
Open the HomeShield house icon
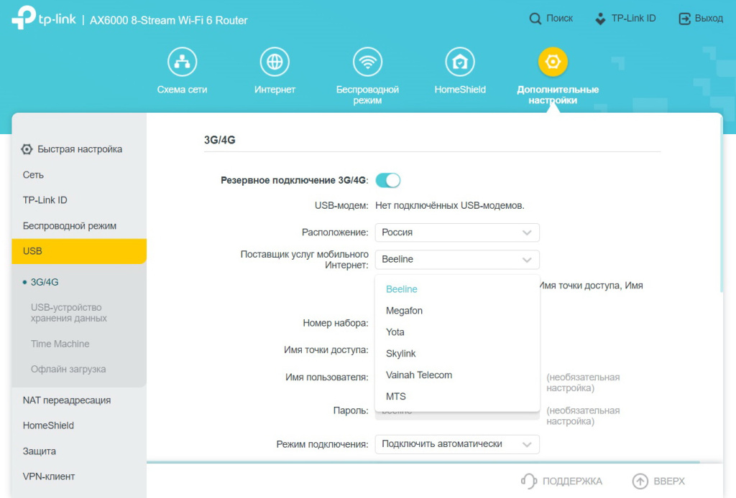460,62
